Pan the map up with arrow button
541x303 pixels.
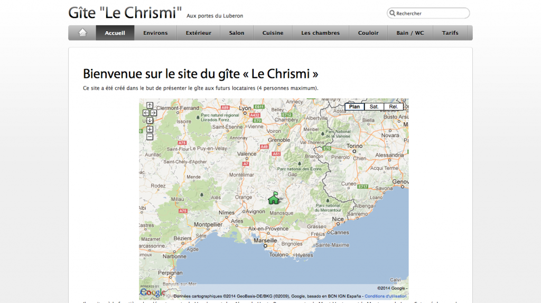150,105
